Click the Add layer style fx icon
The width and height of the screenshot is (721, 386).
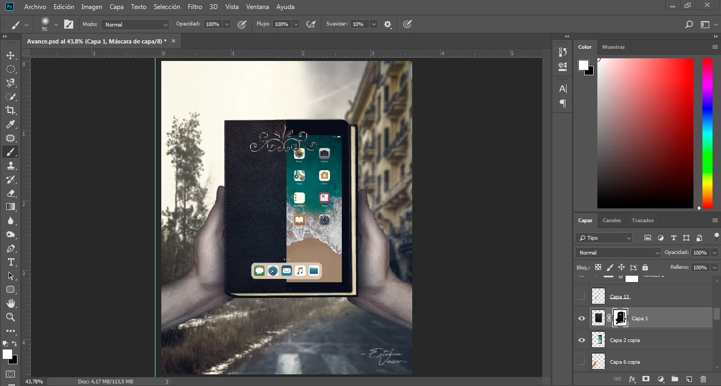tap(631, 380)
